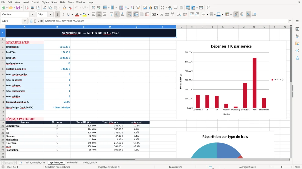The width and height of the screenshot is (302, 169).
Task: Open the Format menu
Action: [x=35, y=2]
